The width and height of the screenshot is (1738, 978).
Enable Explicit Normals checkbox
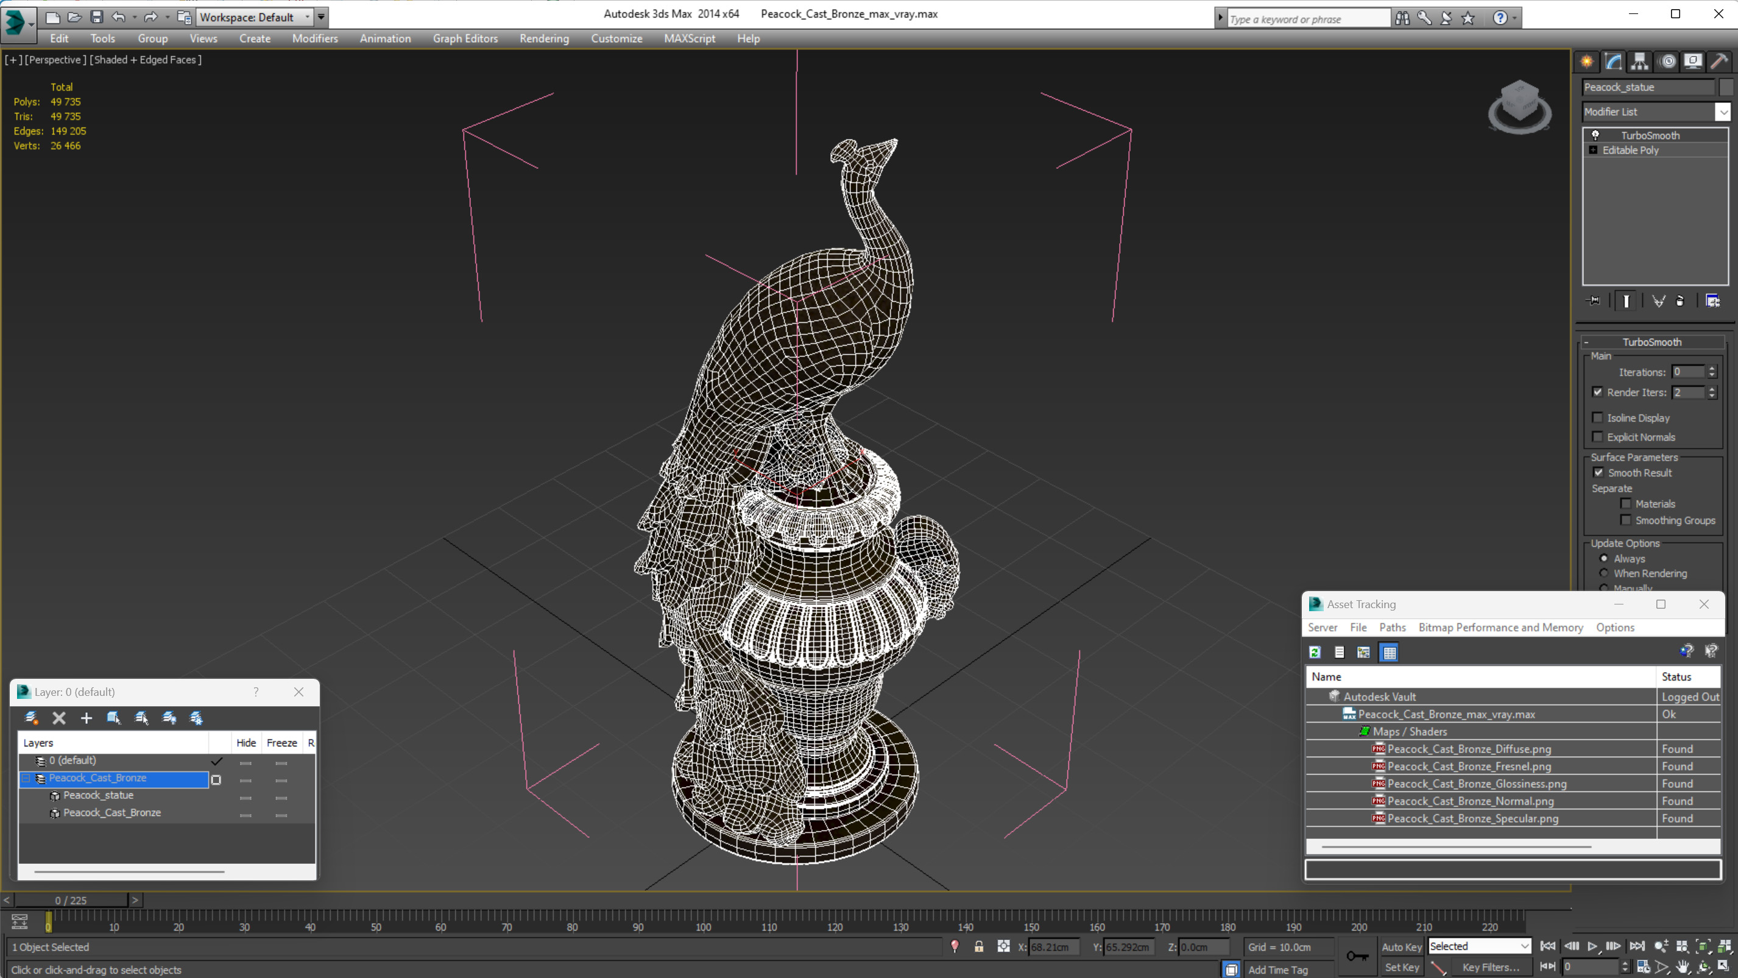[1598, 437]
